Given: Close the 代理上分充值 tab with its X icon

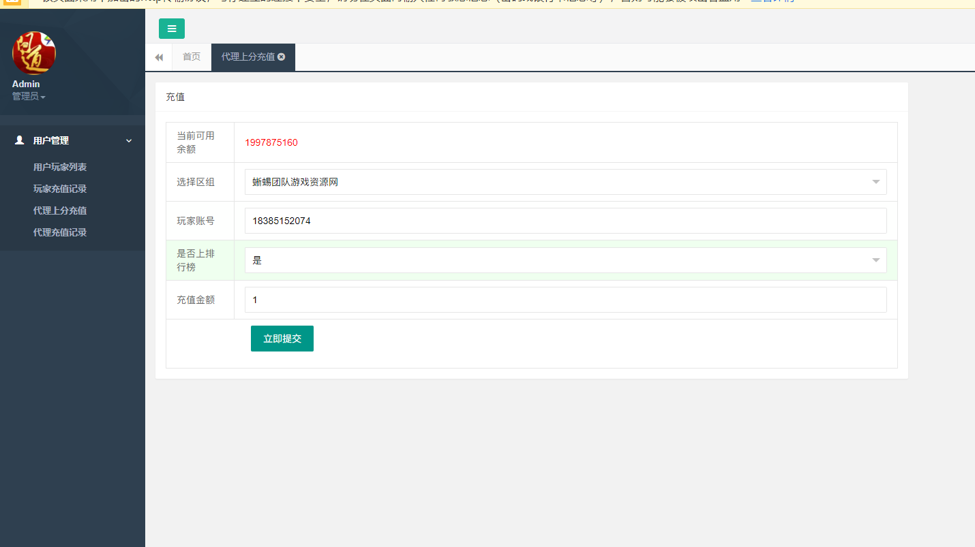Looking at the screenshot, I should [282, 57].
